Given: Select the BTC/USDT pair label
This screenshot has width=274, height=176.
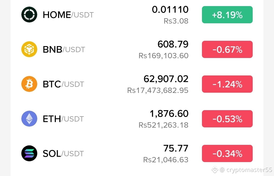Looking at the screenshot, I should coord(63,84).
